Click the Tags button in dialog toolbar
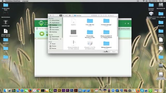The height and width of the screenshot is (93, 166). pos(104,16)
